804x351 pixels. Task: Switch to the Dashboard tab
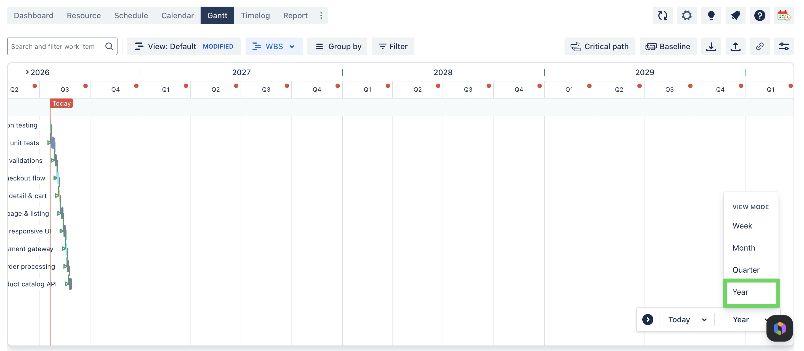coord(33,15)
